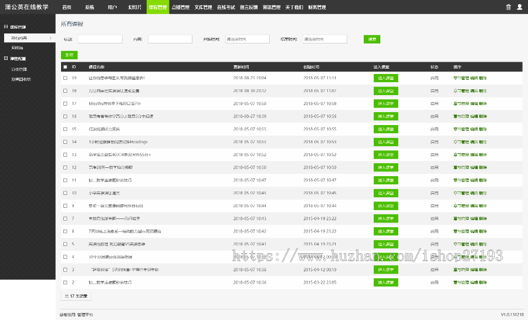Open the 文库管理 menu
528x320 pixels.
pos(203,7)
